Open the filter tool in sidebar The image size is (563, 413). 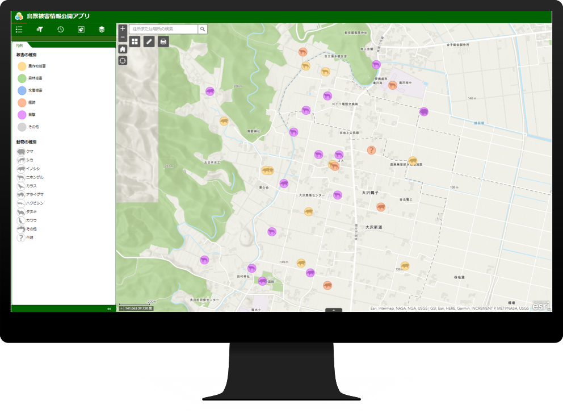pos(40,30)
